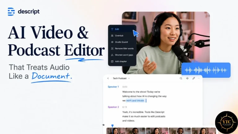238x134 pixels.
Task: Click the blue waveform audio clip
Action: point(206,70)
